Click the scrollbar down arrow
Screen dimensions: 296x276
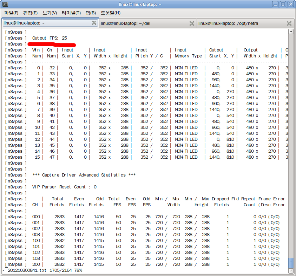click(x=291, y=271)
